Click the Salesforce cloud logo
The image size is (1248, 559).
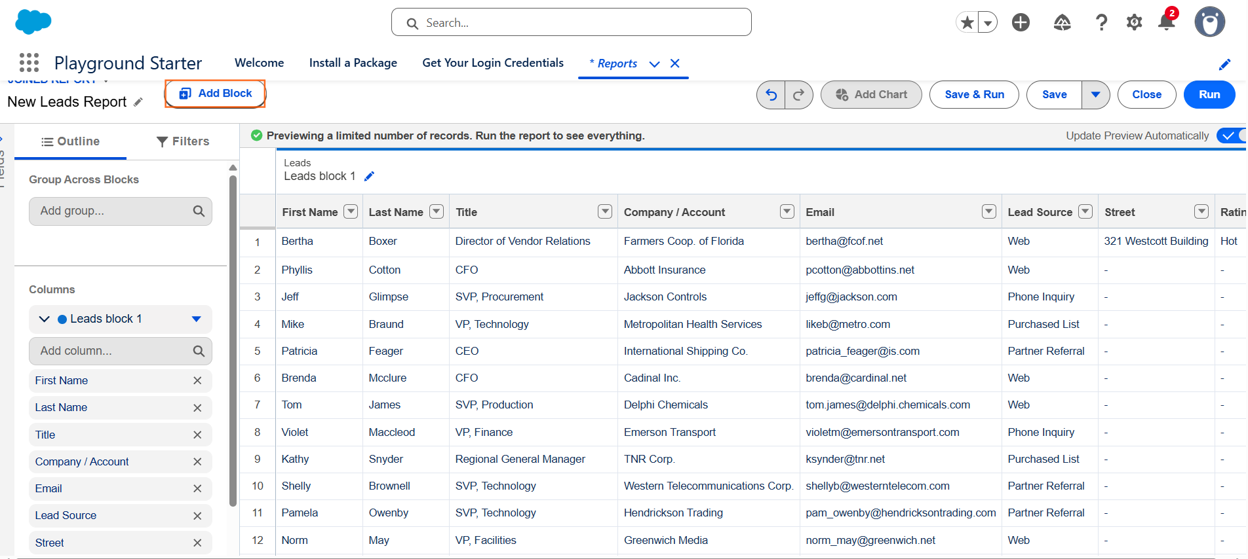pos(33,22)
